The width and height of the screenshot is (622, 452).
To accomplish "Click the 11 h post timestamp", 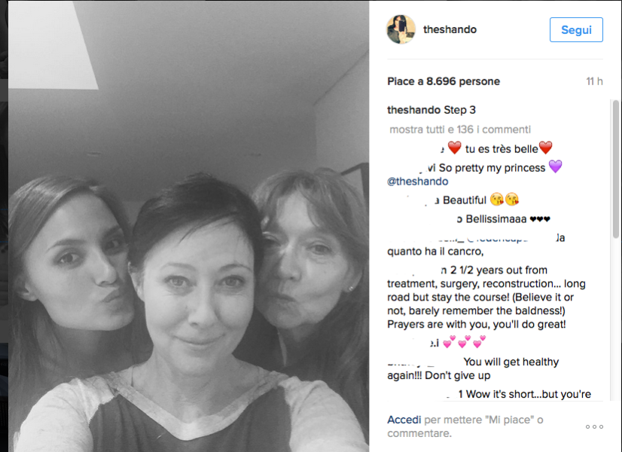I will click(x=594, y=81).
